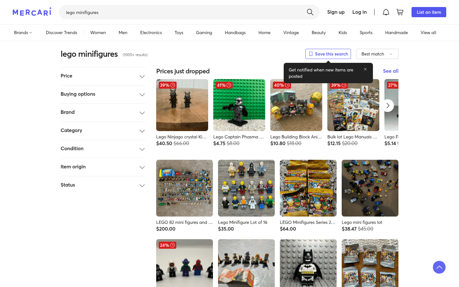Click the '$200.00' price text
The image size is (459, 287).
[x=166, y=229]
